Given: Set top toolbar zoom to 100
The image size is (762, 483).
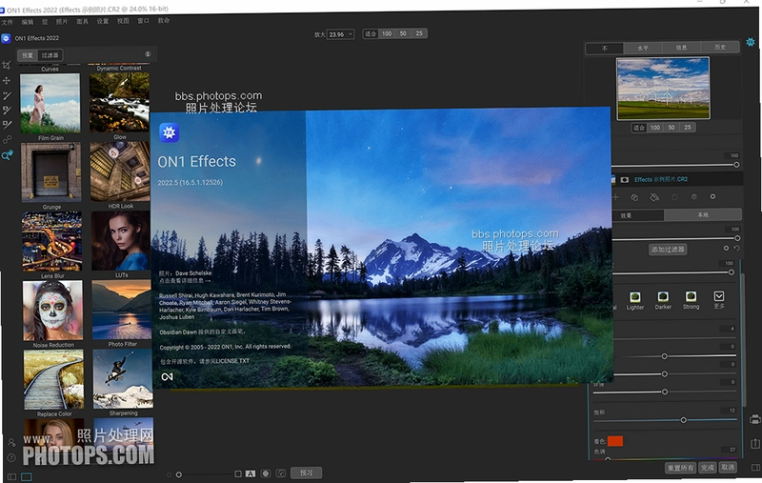Looking at the screenshot, I should 387,33.
